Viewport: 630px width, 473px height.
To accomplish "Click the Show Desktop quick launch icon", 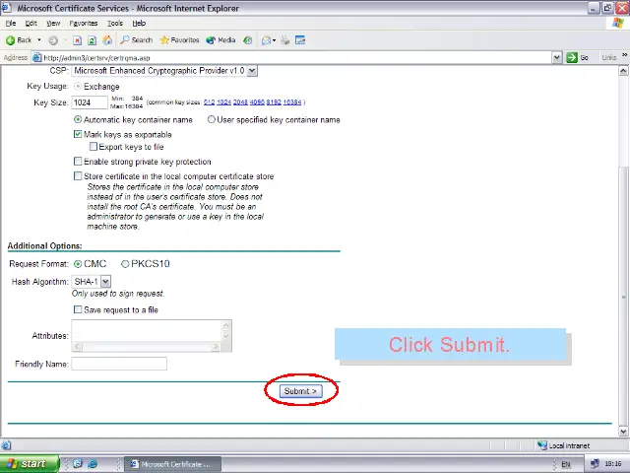I will coord(78,464).
